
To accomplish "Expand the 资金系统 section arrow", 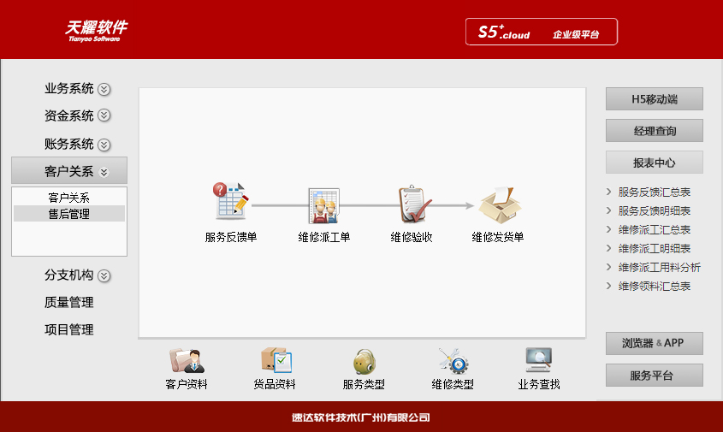I will [x=104, y=115].
